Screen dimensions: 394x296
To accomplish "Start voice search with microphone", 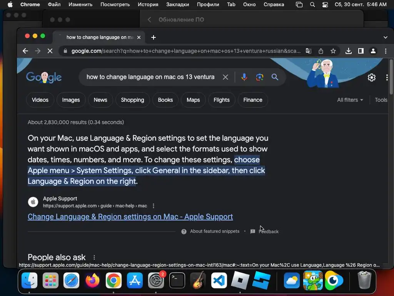I will pyautogui.click(x=244, y=77).
